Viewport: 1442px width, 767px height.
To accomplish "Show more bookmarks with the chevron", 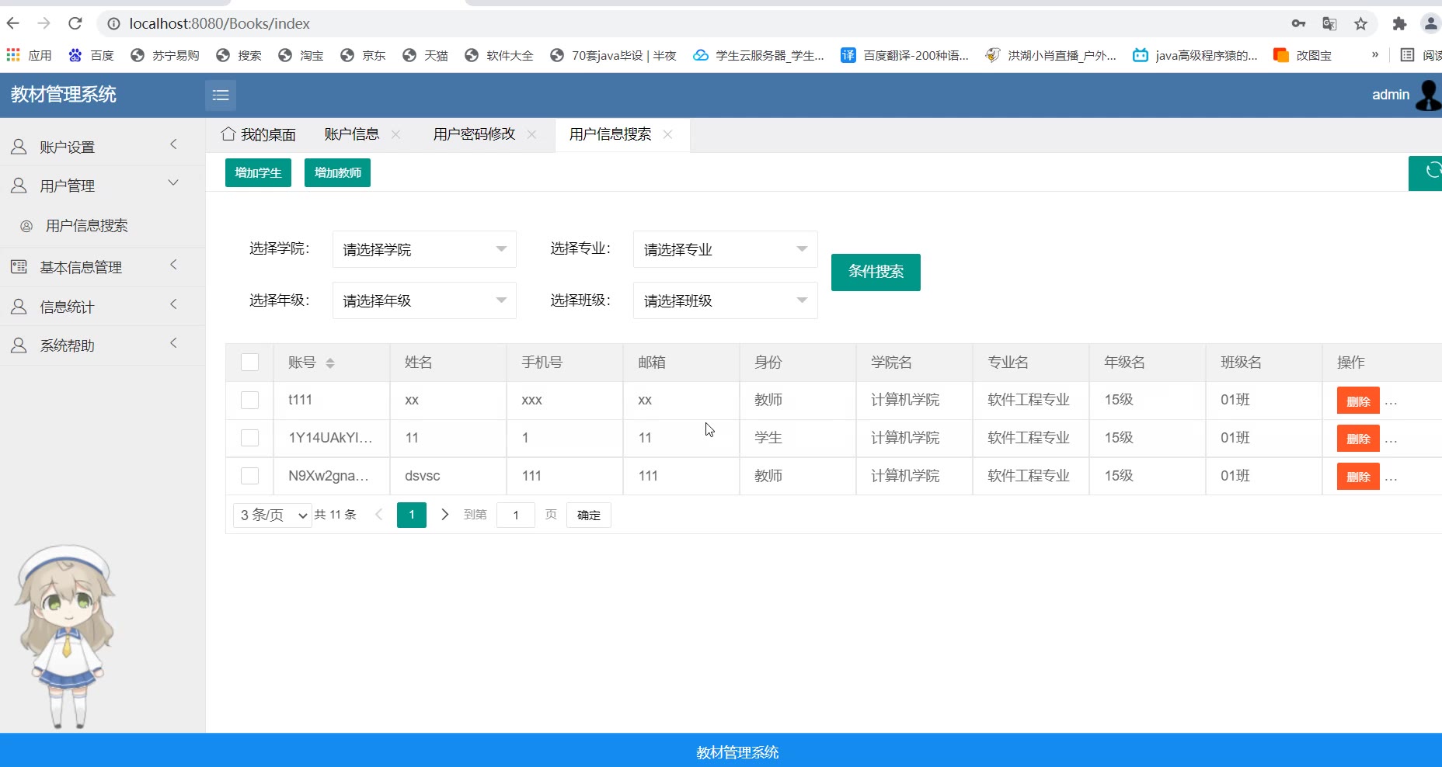I will click(x=1375, y=55).
